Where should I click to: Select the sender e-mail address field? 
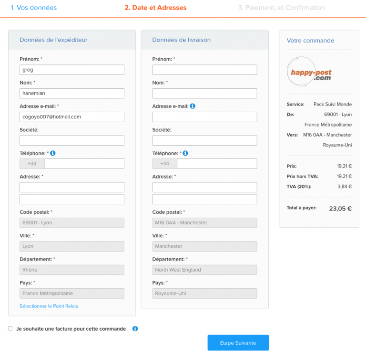(71, 116)
